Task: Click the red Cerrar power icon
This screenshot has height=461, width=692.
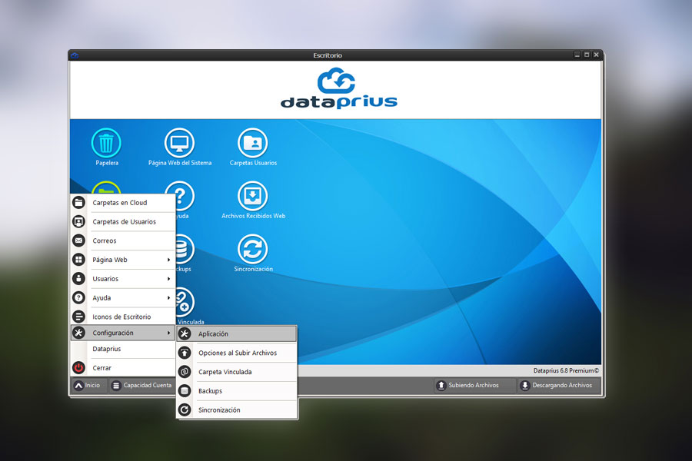Action: coord(78,367)
